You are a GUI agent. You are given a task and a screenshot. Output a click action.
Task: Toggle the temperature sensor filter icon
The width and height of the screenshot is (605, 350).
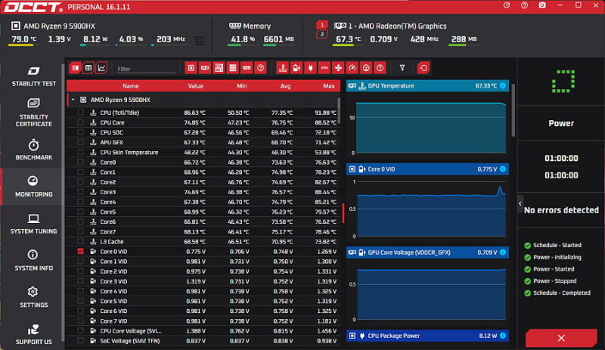click(x=283, y=68)
